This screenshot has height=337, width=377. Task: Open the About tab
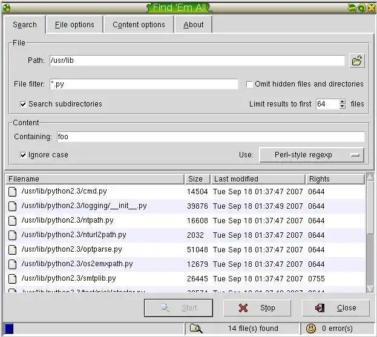[193, 25]
